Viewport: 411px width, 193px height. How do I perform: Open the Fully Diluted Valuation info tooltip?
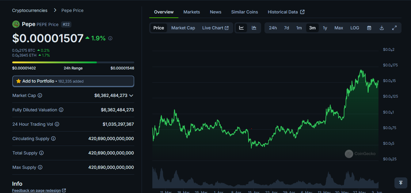coord(61,110)
